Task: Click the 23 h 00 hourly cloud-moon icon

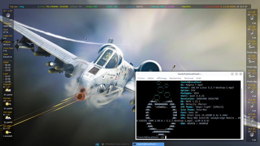Action: point(251,47)
